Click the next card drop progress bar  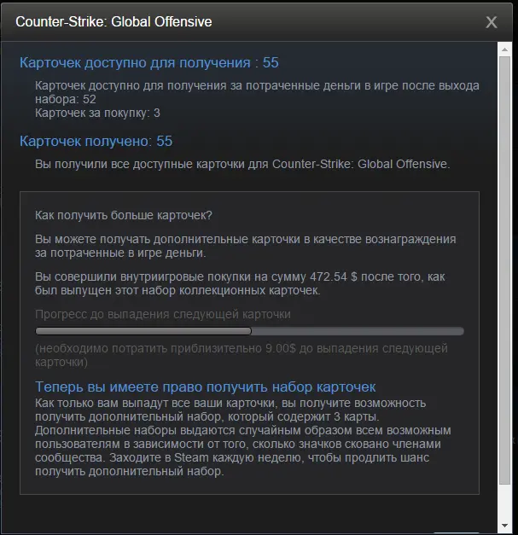[x=249, y=331]
